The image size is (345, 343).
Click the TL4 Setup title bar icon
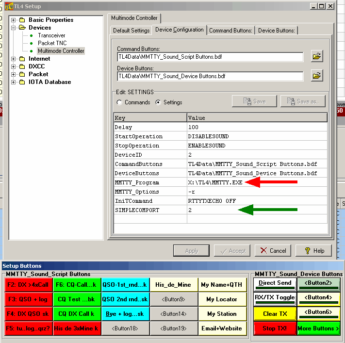pyautogui.click(x=9, y=6)
